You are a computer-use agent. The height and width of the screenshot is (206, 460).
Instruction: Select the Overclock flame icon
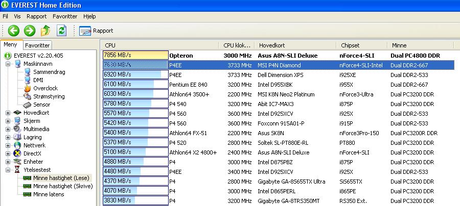(x=27, y=88)
